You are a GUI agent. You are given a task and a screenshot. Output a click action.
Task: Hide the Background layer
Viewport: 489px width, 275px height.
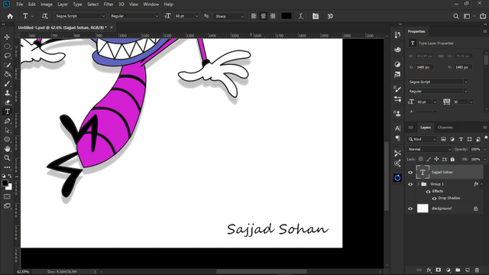pyautogui.click(x=410, y=209)
